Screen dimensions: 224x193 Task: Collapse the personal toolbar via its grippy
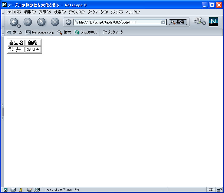[3, 32]
